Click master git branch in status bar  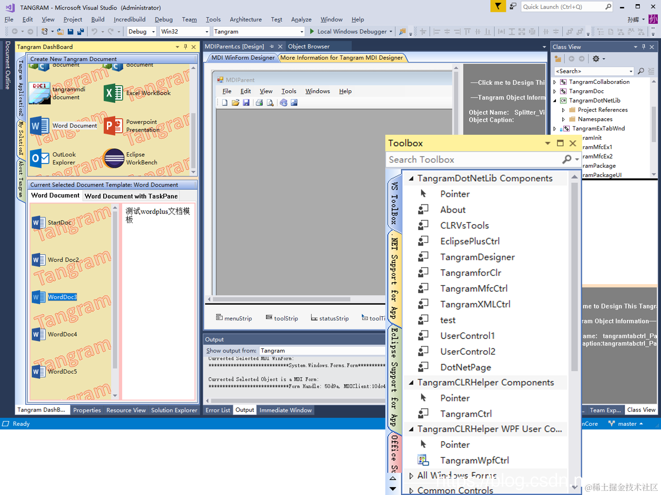pos(626,424)
